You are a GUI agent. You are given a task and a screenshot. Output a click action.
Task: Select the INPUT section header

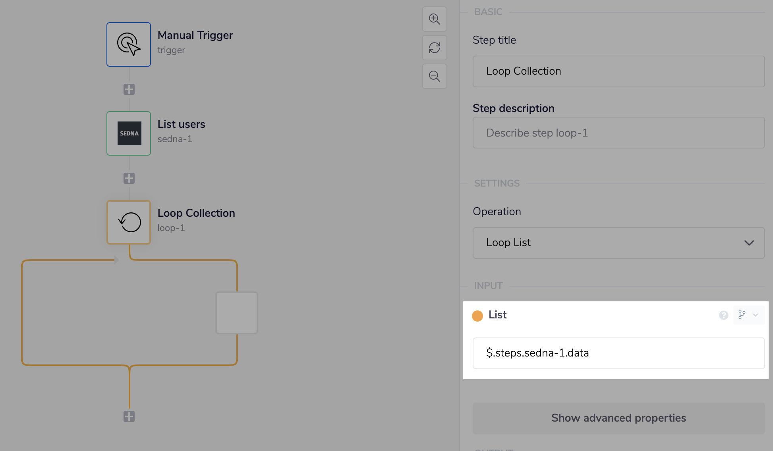488,285
